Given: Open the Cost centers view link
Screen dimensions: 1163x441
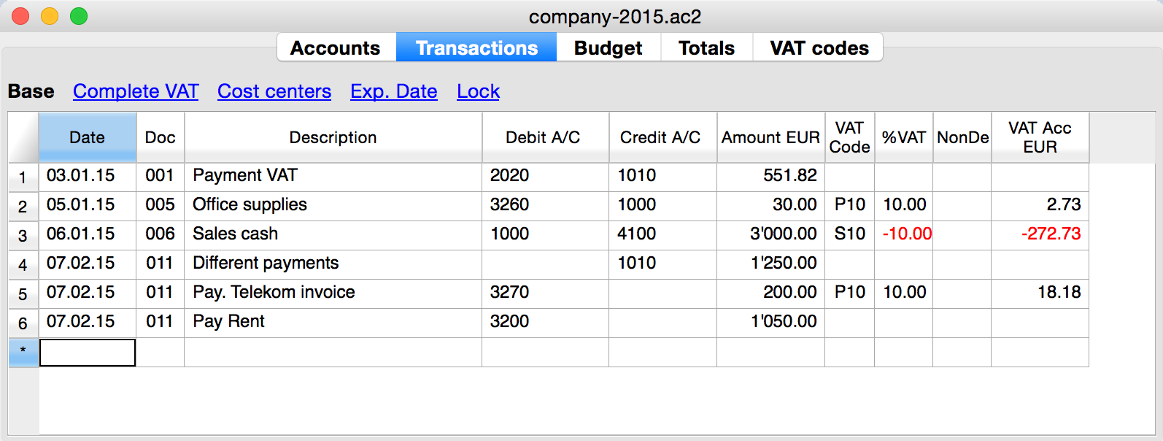Looking at the screenshot, I should (274, 91).
